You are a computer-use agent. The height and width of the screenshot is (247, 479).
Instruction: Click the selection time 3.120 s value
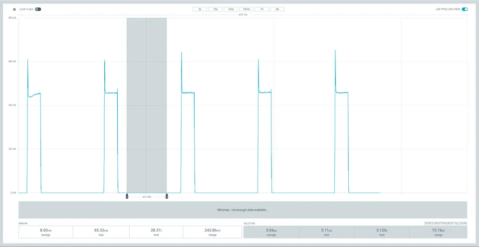(382, 231)
